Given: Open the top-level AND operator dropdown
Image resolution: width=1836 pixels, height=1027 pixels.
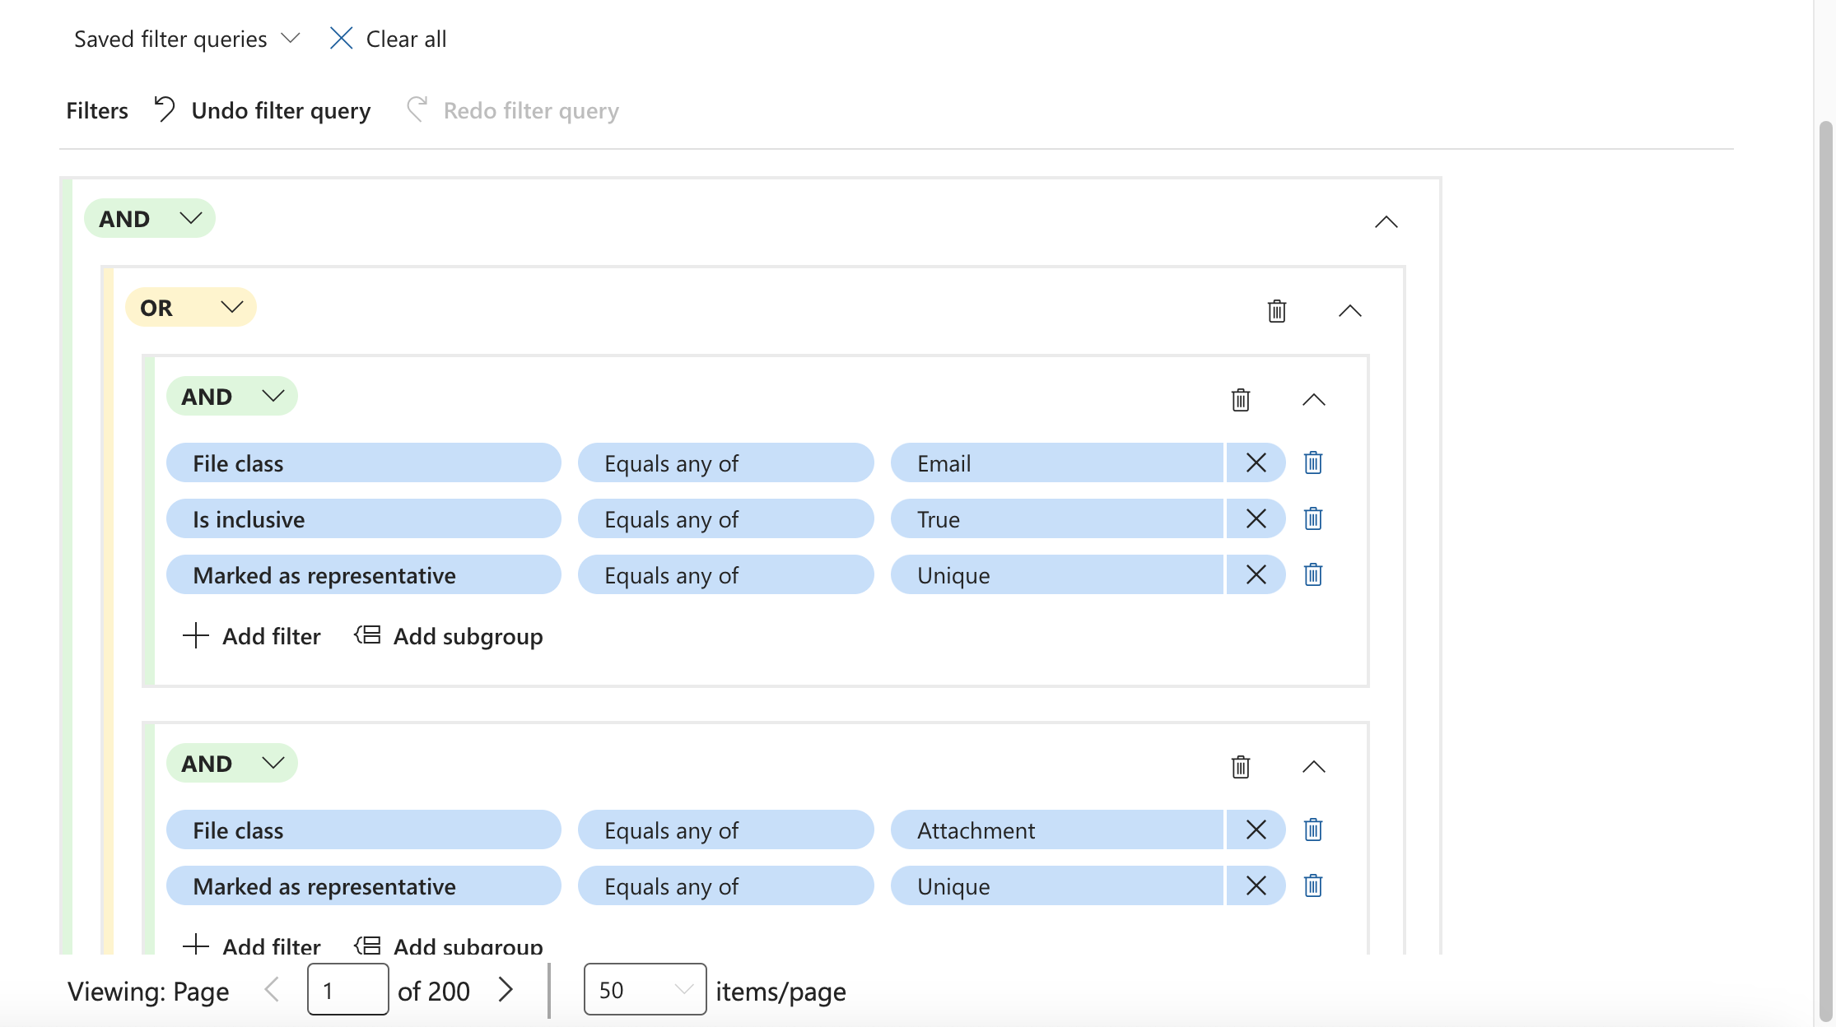Looking at the screenshot, I should tap(150, 219).
